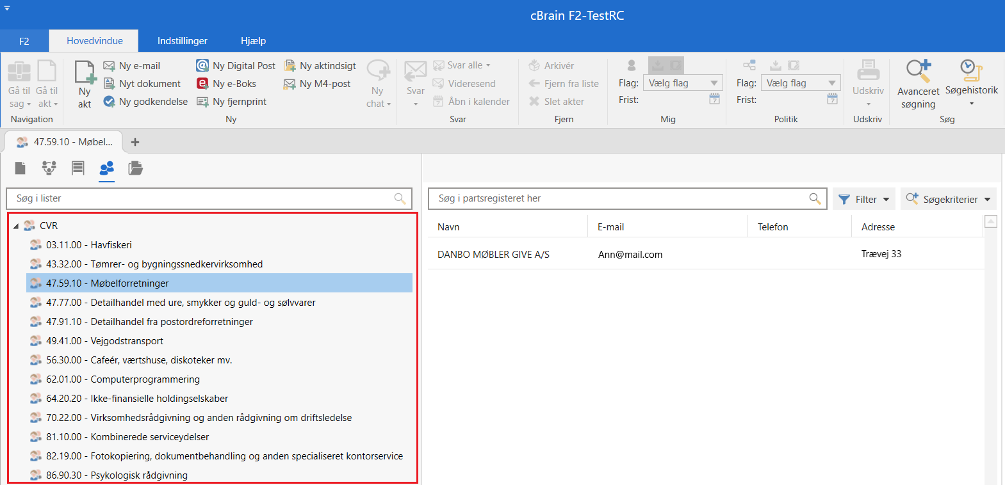Click Ny fjernprint
Image resolution: width=1005 pixels, height=485 pixels.
(x=231, y=101)
